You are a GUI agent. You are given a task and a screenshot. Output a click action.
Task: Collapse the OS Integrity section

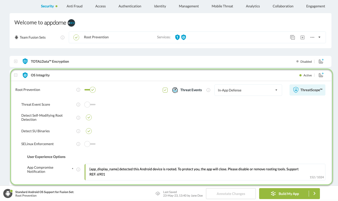[x=16, y=75]
